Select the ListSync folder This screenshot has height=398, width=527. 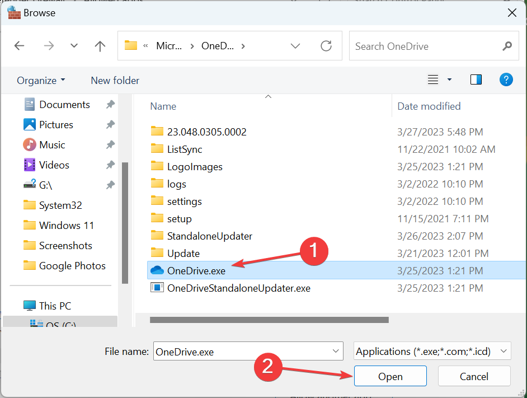click(x=185, y=149)
